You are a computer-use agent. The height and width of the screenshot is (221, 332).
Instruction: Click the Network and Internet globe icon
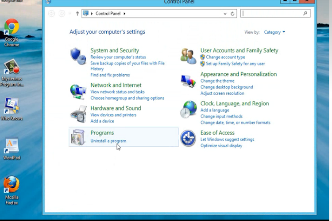(x=78, y=91)
